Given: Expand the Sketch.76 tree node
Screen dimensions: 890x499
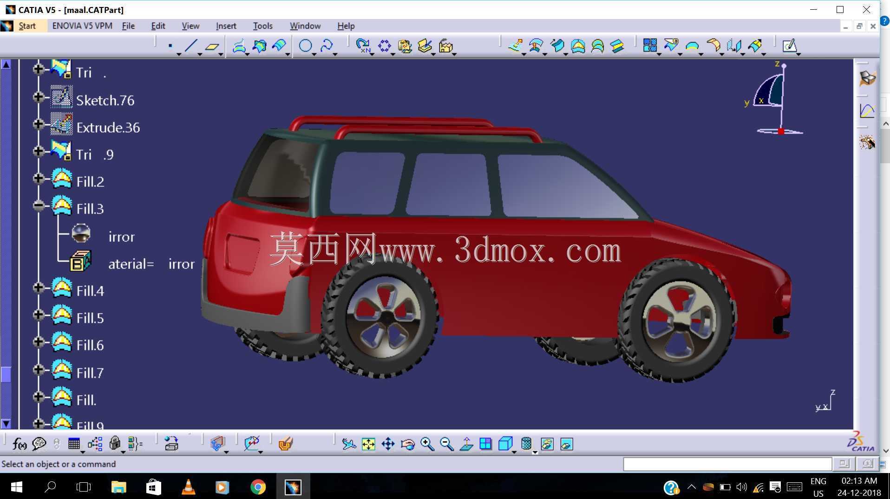Looking at the screenshot, I should 39,97.
